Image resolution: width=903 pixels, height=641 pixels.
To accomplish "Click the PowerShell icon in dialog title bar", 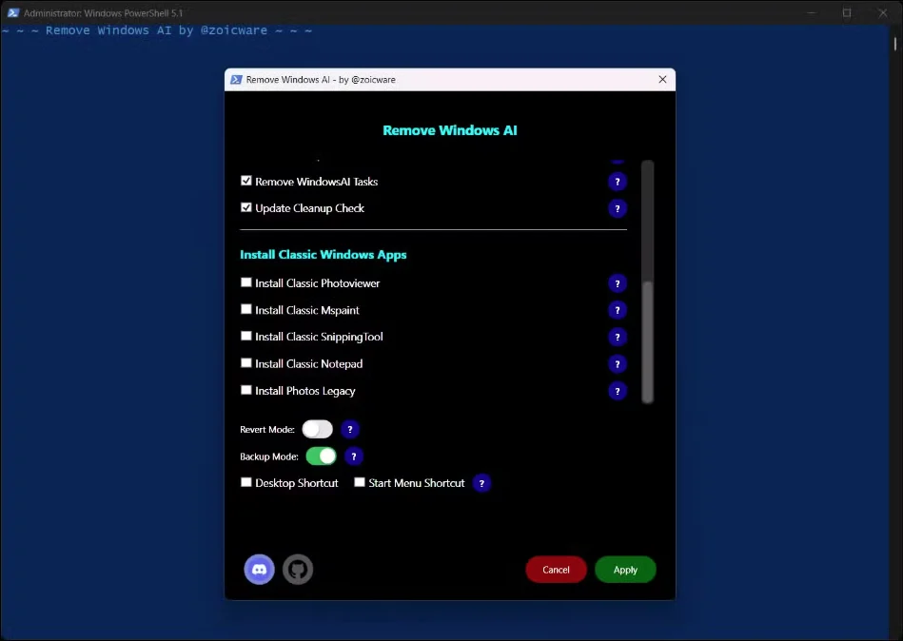I will (236, 79).
